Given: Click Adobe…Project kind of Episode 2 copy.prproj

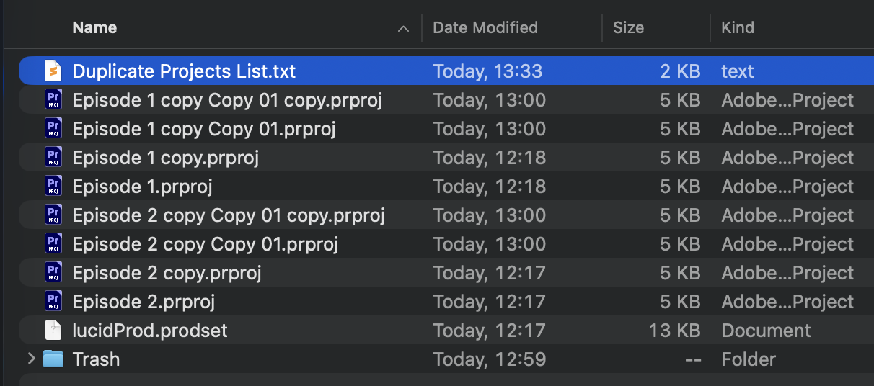Looking at the screenshot, I should pyautogui.click(x=787, y=273).
